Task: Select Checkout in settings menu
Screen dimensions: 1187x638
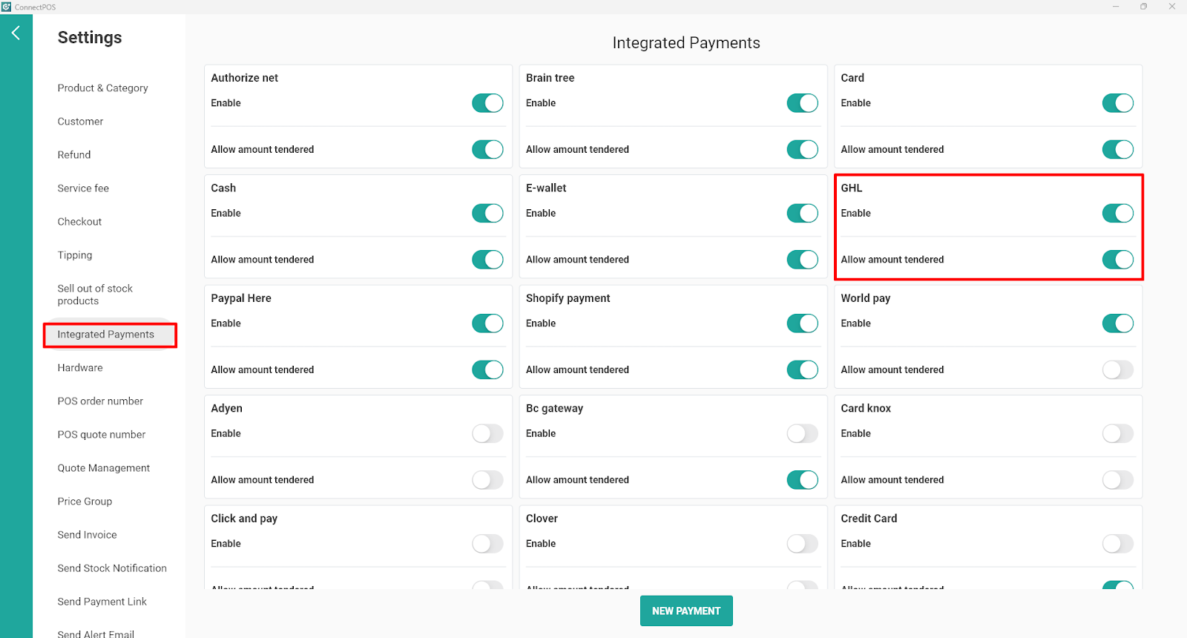Action: coord(79,221)
